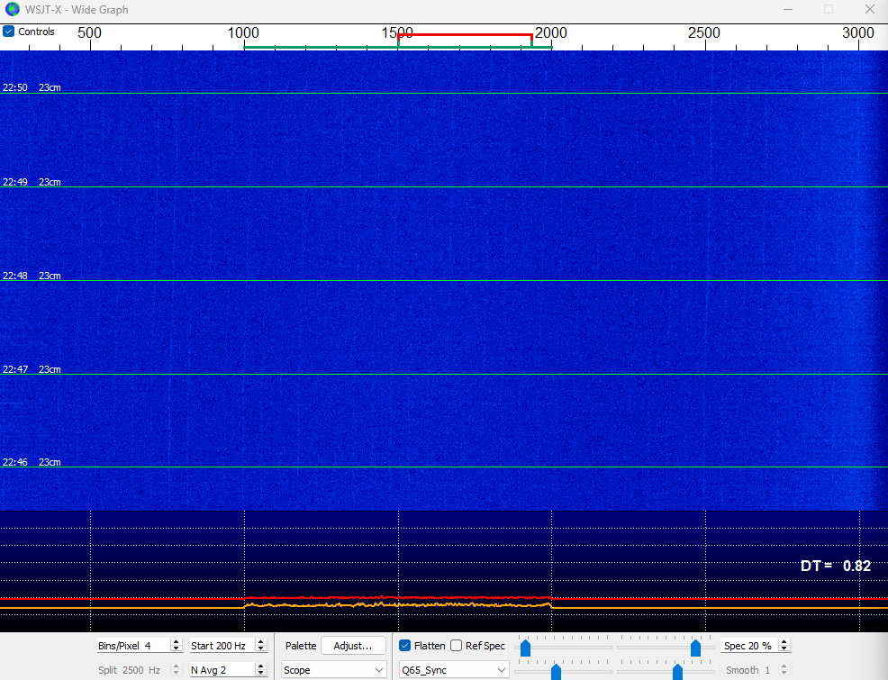The width and height of the screenshot is (888, 680).
Task: Click the Palette Adjust... button
Action: (x=353, y=646)
